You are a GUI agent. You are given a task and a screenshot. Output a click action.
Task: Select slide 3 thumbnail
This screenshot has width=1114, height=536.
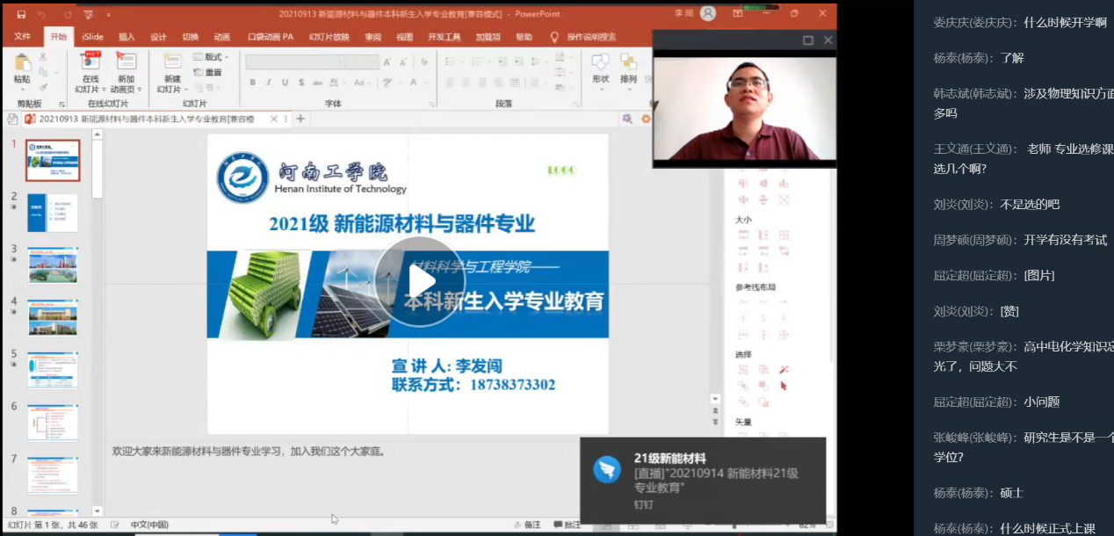pyautogui.click(x=53, y=264)
